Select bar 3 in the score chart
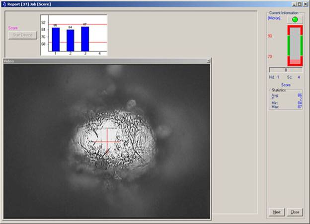Screen dimensions: 310x224 (85, 38)
